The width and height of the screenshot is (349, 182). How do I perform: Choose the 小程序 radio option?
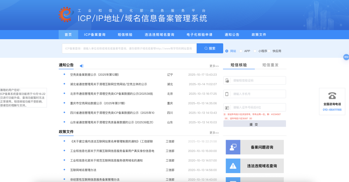click(x=255, y=51)
